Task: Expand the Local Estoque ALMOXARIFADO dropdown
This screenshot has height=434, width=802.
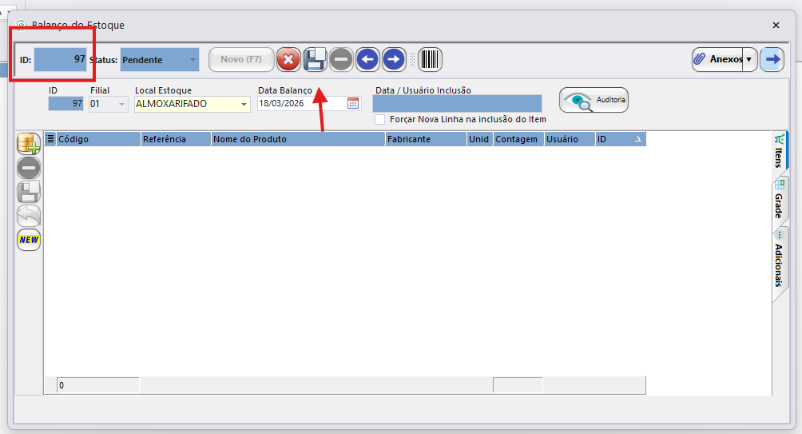Action: [244, 104]
